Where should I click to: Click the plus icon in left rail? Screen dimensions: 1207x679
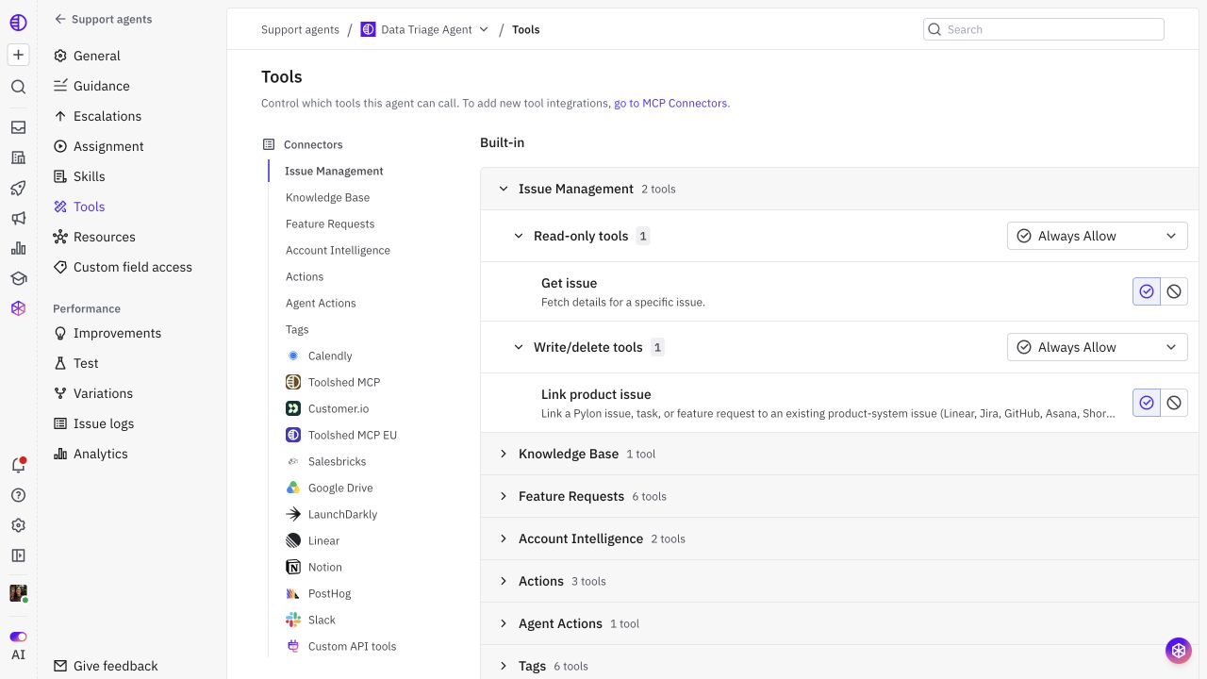(x=18, y=55)
